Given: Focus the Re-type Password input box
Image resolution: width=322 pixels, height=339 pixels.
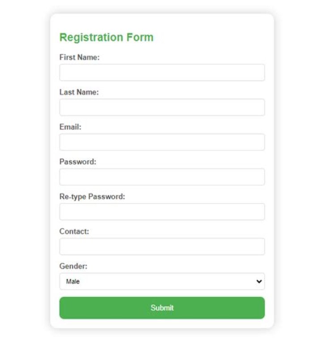Looking at the screenshot, I should coord(162,212).
